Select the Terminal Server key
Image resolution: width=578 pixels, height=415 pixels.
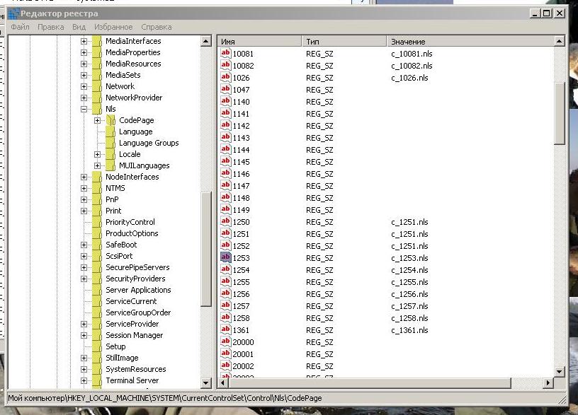click(131, 380)
